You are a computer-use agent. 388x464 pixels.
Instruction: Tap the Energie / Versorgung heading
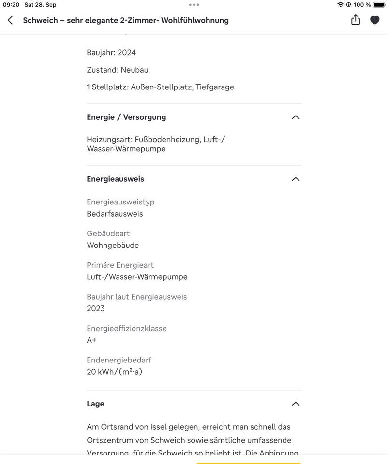click(126, 117)
